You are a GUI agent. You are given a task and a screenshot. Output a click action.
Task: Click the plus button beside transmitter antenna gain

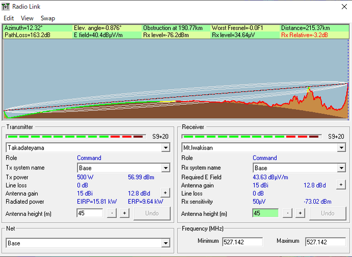coord(165,193)
